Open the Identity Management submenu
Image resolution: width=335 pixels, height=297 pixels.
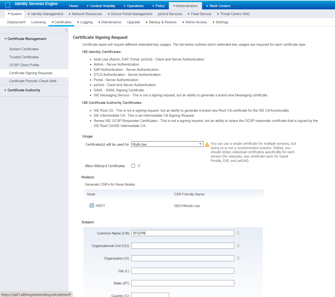(x=45, y=14)
